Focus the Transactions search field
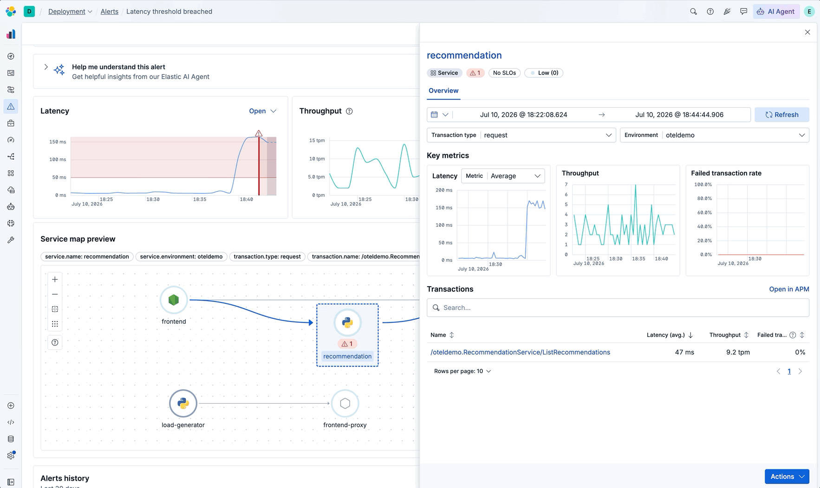The width and height of the screenshot is (820, 488). pos(618,308)
